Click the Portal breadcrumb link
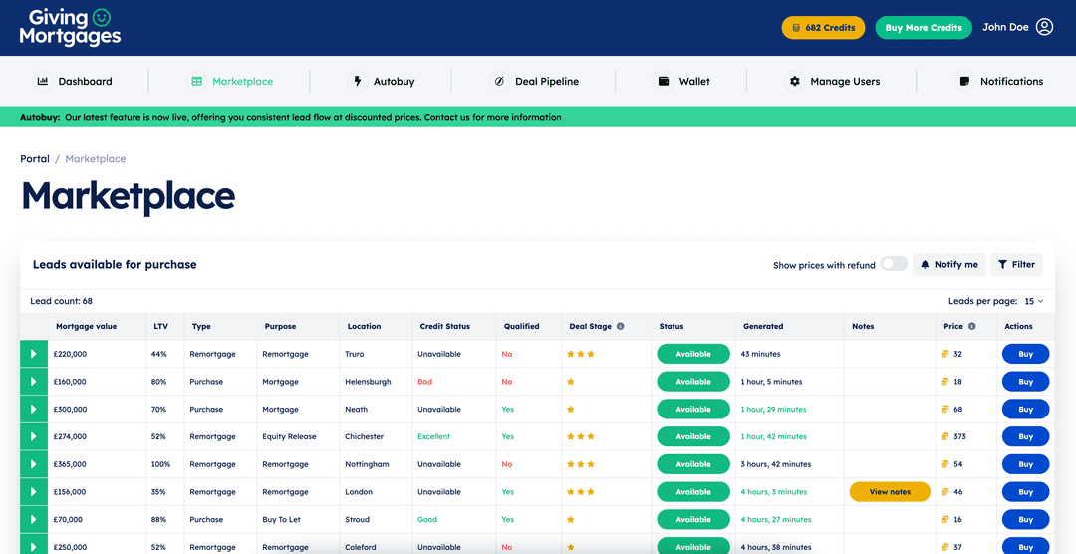This screenshot has width=1076, height=554. coord(35,159)
